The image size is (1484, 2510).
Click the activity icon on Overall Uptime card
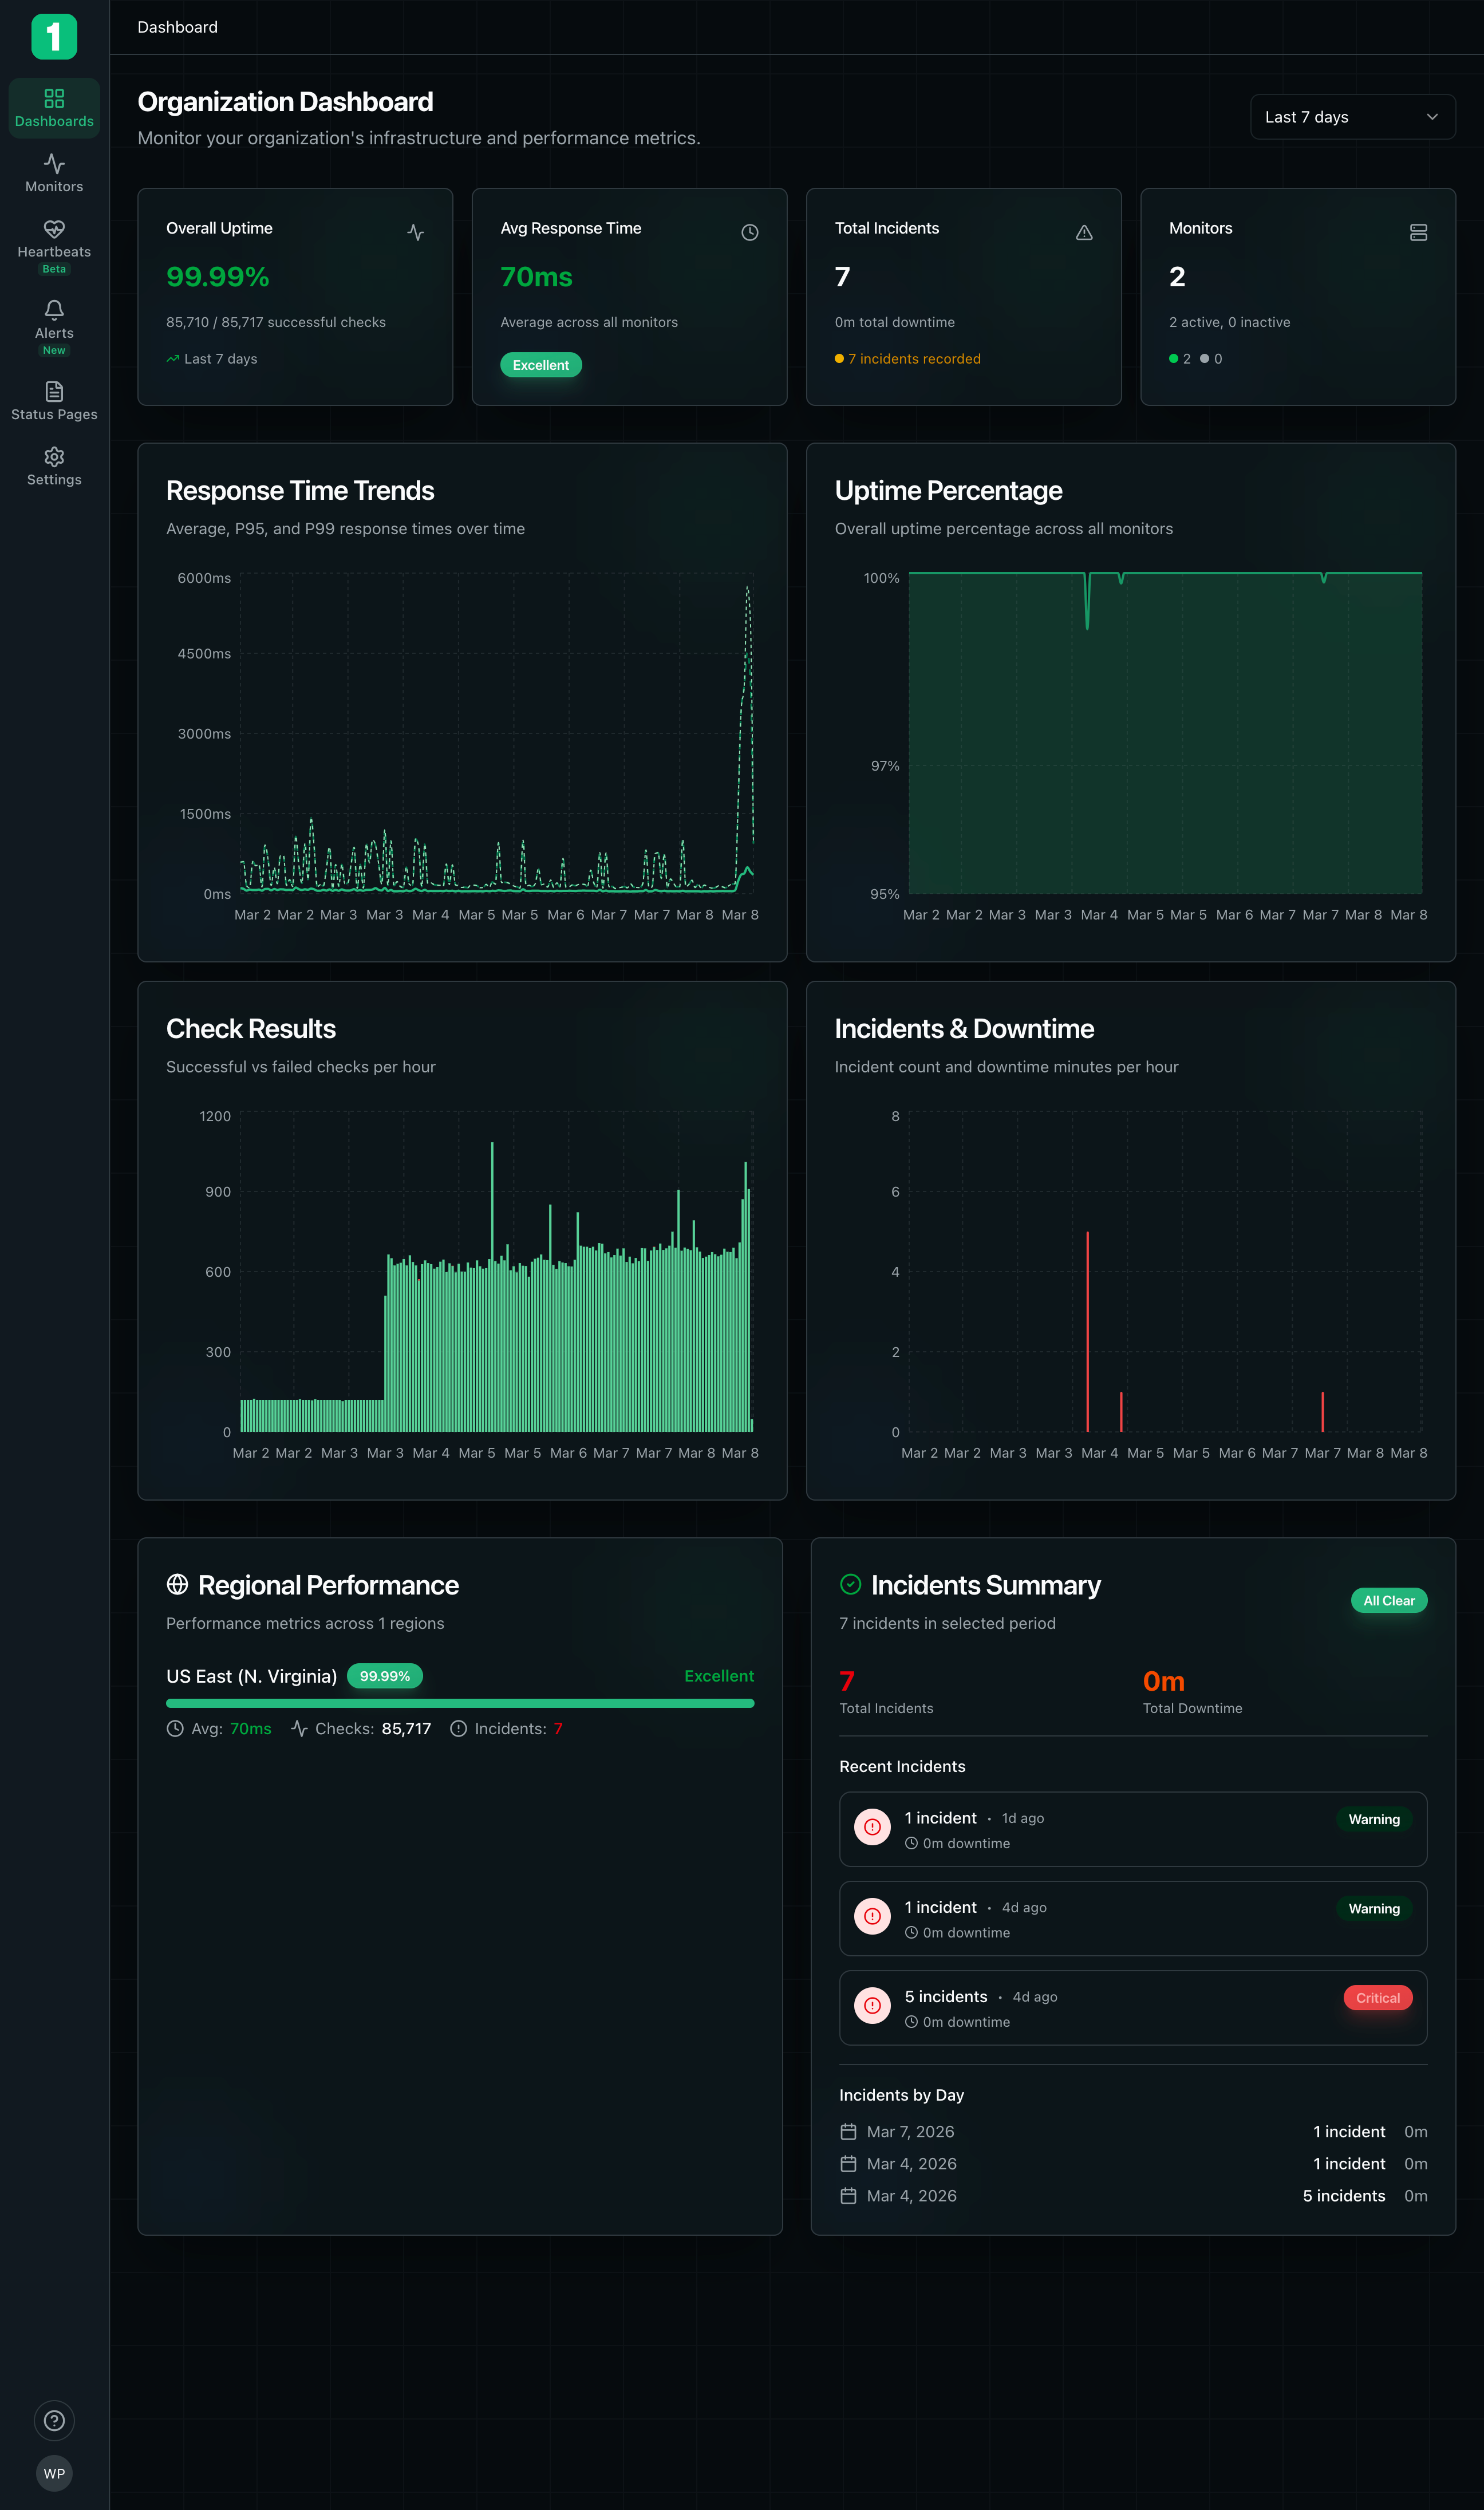point(417,232)
